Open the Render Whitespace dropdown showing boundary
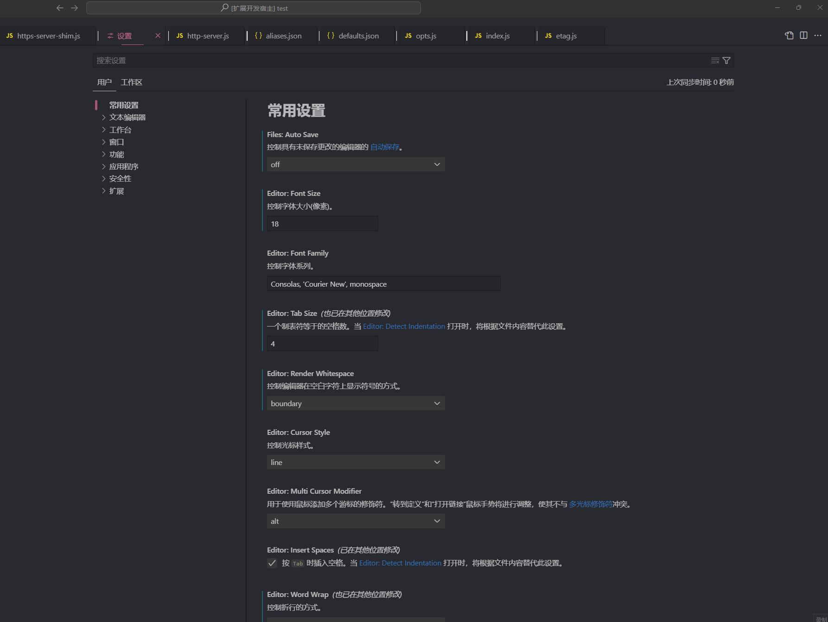 pyautogui.click(x=356, y=403)
